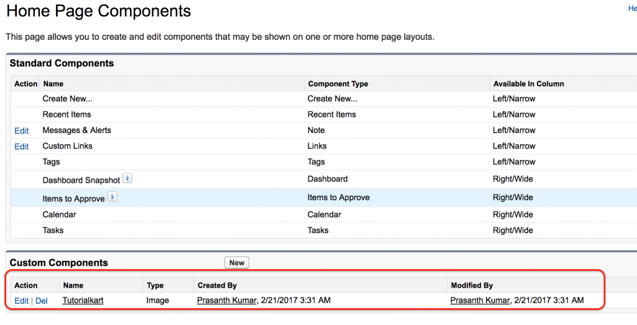Delete the Tutorialkart component via Del
Screen dimensions: 637x325
click(42, 301)
